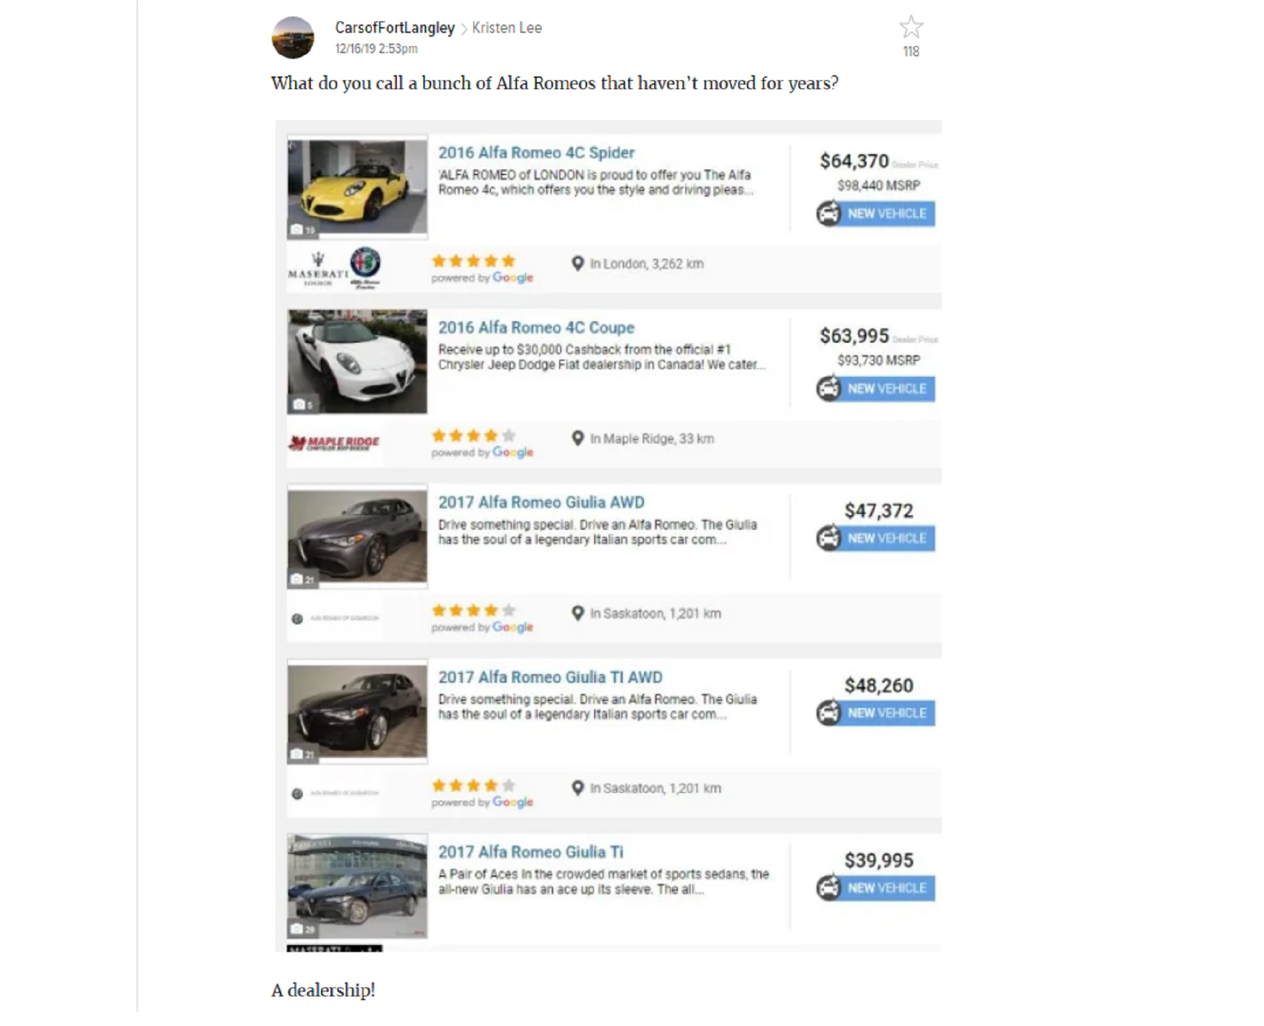Click camera icon on white 4C Coupe photo
The height and width of the screenshot is (1026, 1264).
(x=299, y=404)
